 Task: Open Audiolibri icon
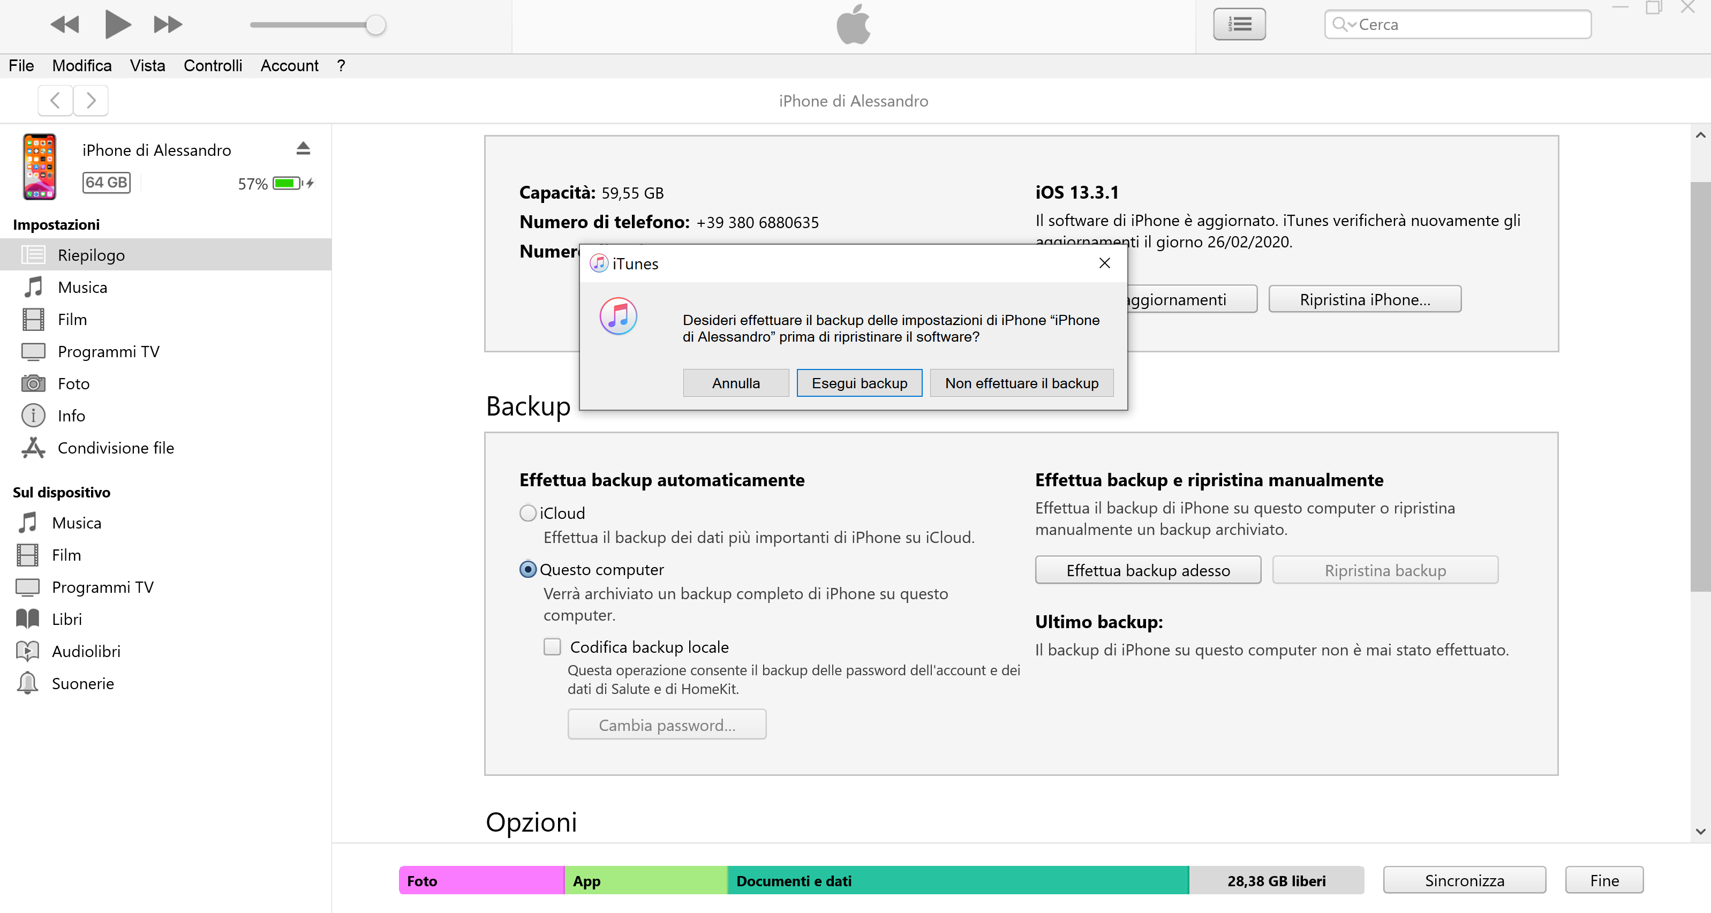click(27, 651)
